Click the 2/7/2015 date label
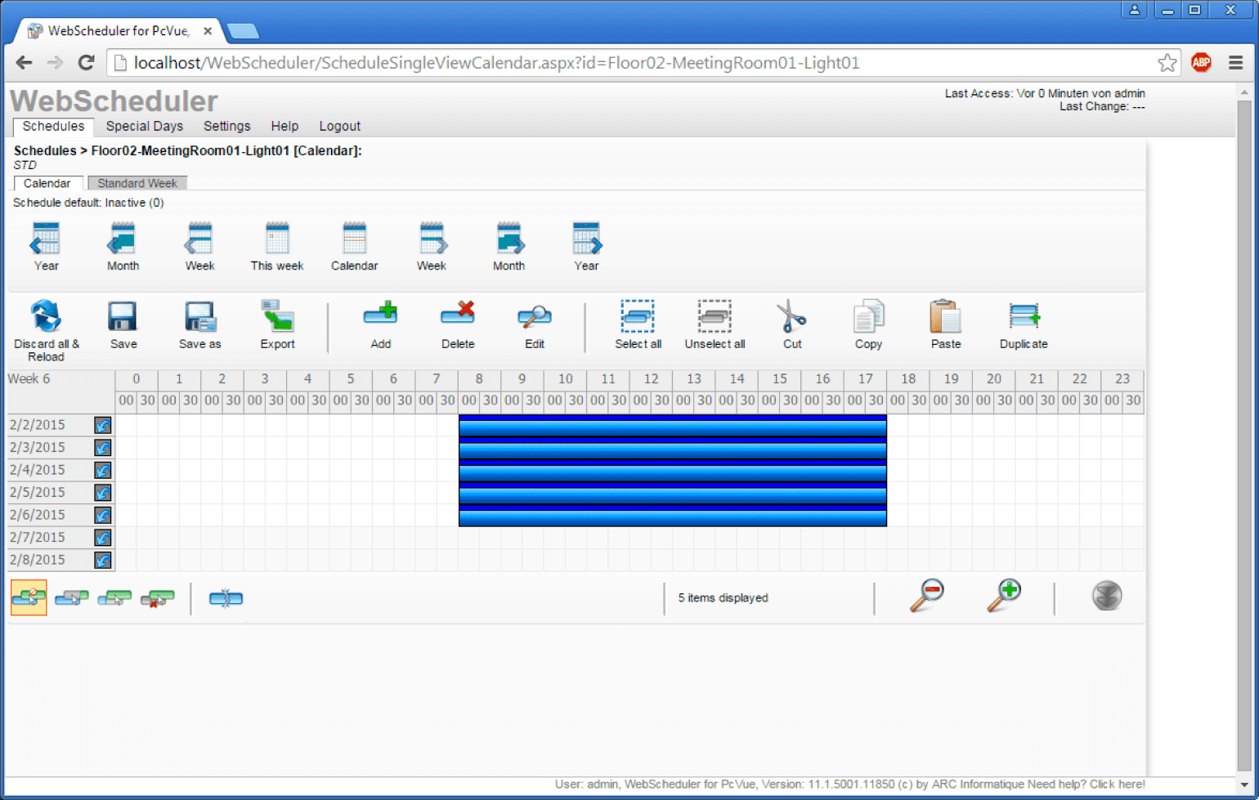The width and height of the screenshot is (1259, 800). [38, 537]
